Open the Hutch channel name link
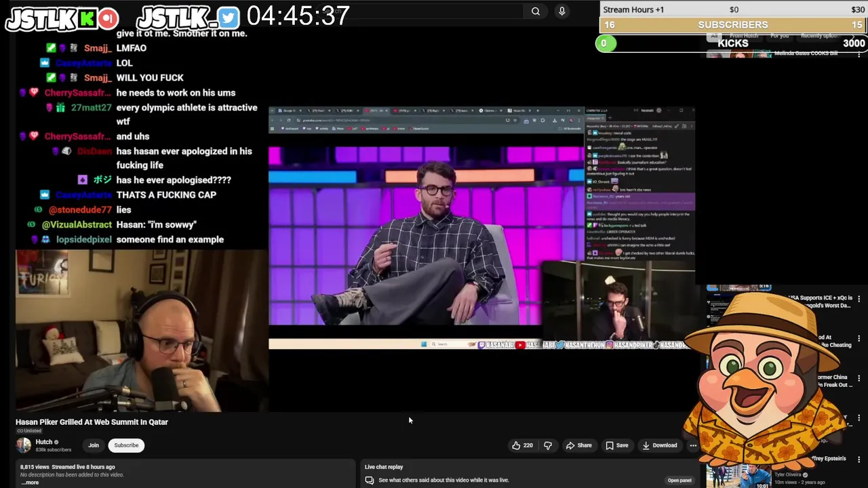The width and height of the screenshot is (868, 488). pyautogui.click(x=44, y=442)
